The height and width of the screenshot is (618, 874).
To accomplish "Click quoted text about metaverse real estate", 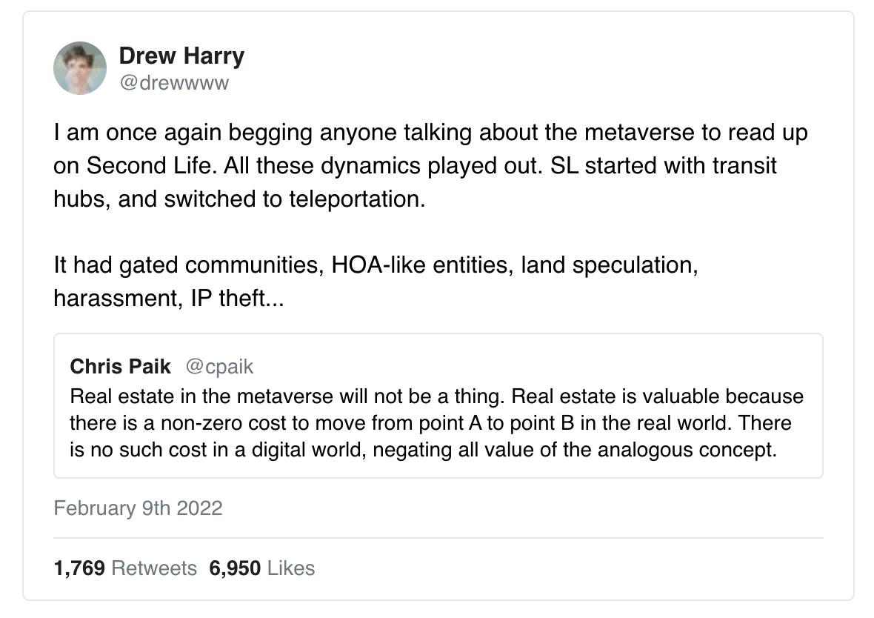I will 436,423.
